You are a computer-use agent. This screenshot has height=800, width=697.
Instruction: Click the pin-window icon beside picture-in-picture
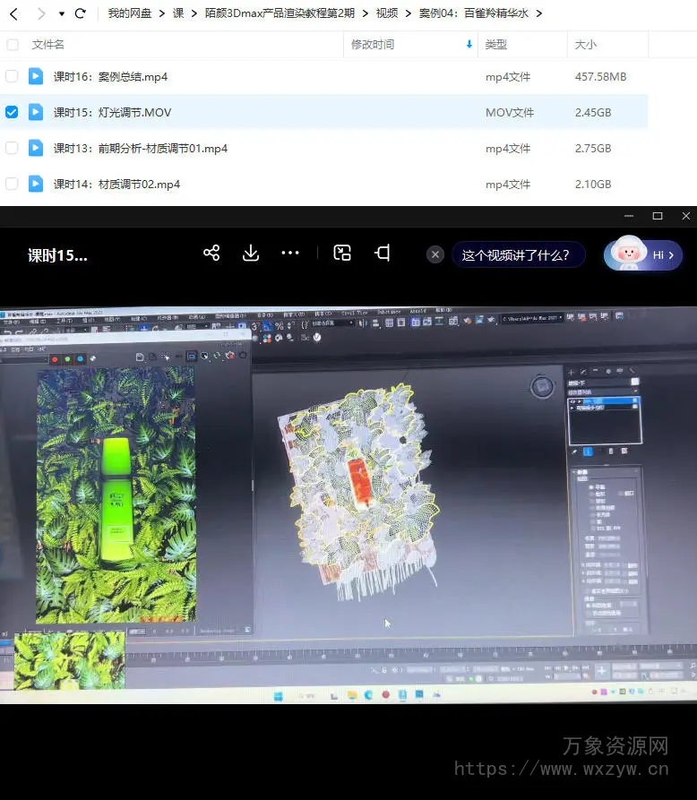[x=383, y=254]
